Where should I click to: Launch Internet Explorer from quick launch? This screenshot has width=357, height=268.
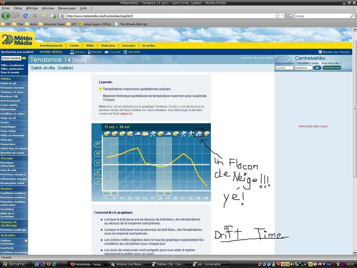(54, 264)
